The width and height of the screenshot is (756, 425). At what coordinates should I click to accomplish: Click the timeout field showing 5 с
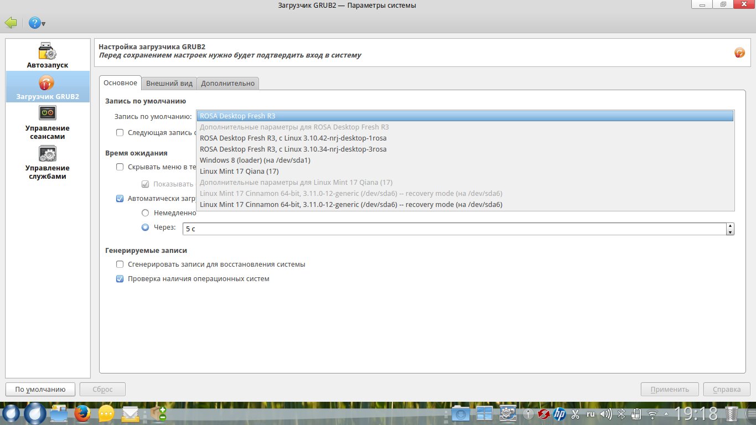point(455,229)
